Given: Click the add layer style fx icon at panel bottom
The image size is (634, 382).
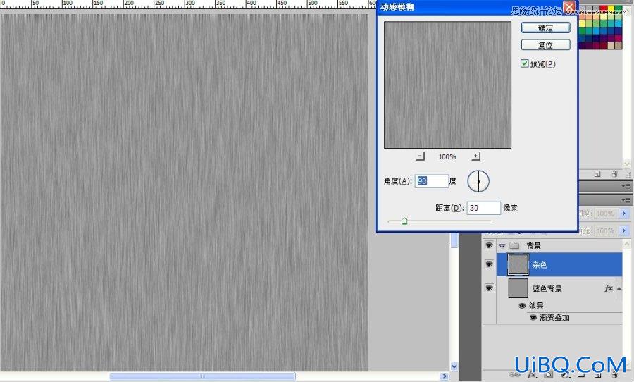Looking at the screenshot, I should tap(532, 375).
